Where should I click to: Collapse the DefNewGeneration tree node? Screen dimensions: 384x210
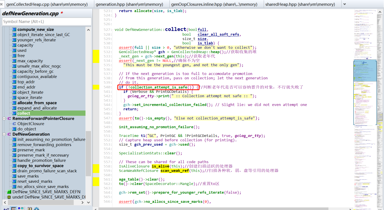(4, 134)
